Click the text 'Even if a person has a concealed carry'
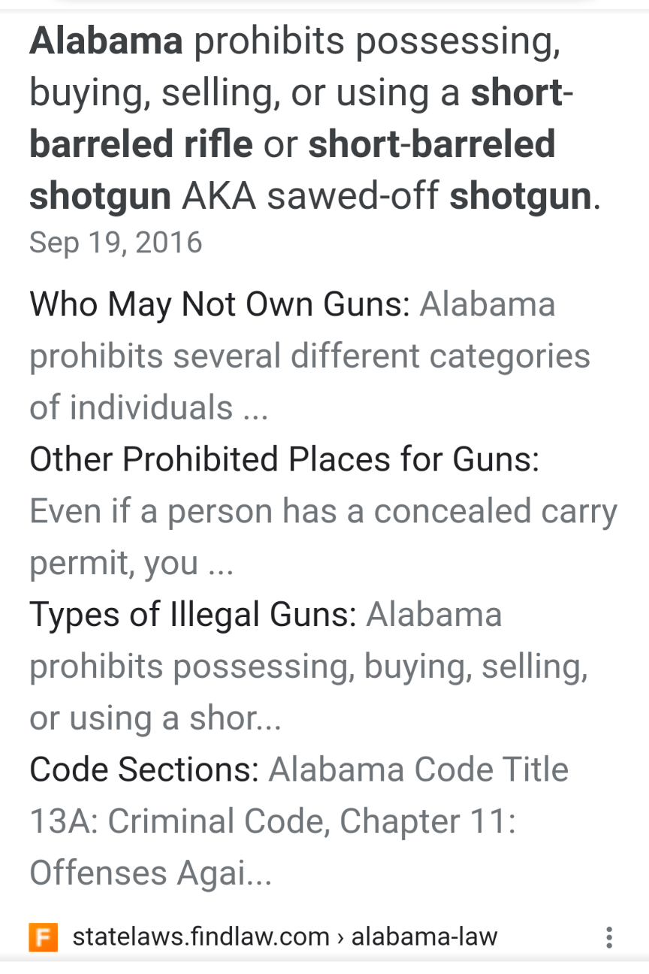 click(323, 511)
